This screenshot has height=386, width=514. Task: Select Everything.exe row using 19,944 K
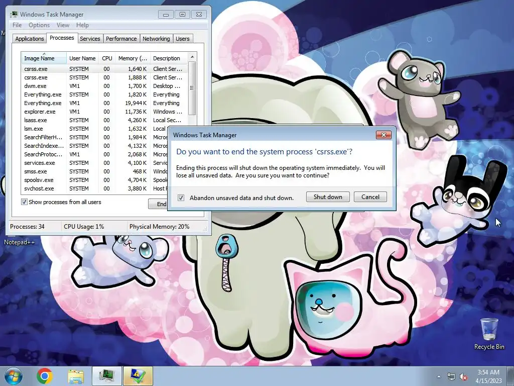pos(104,103)
